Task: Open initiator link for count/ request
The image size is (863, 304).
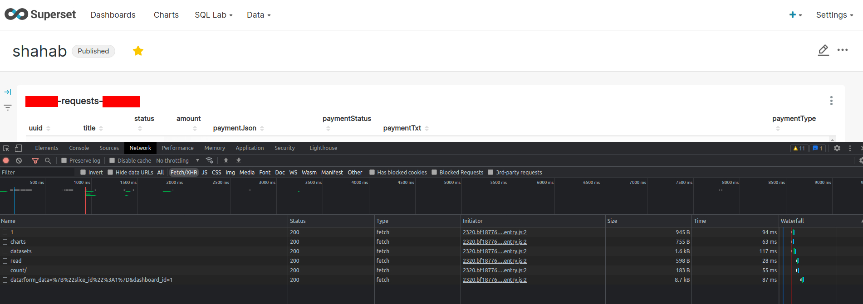Action: click(495, 270)
